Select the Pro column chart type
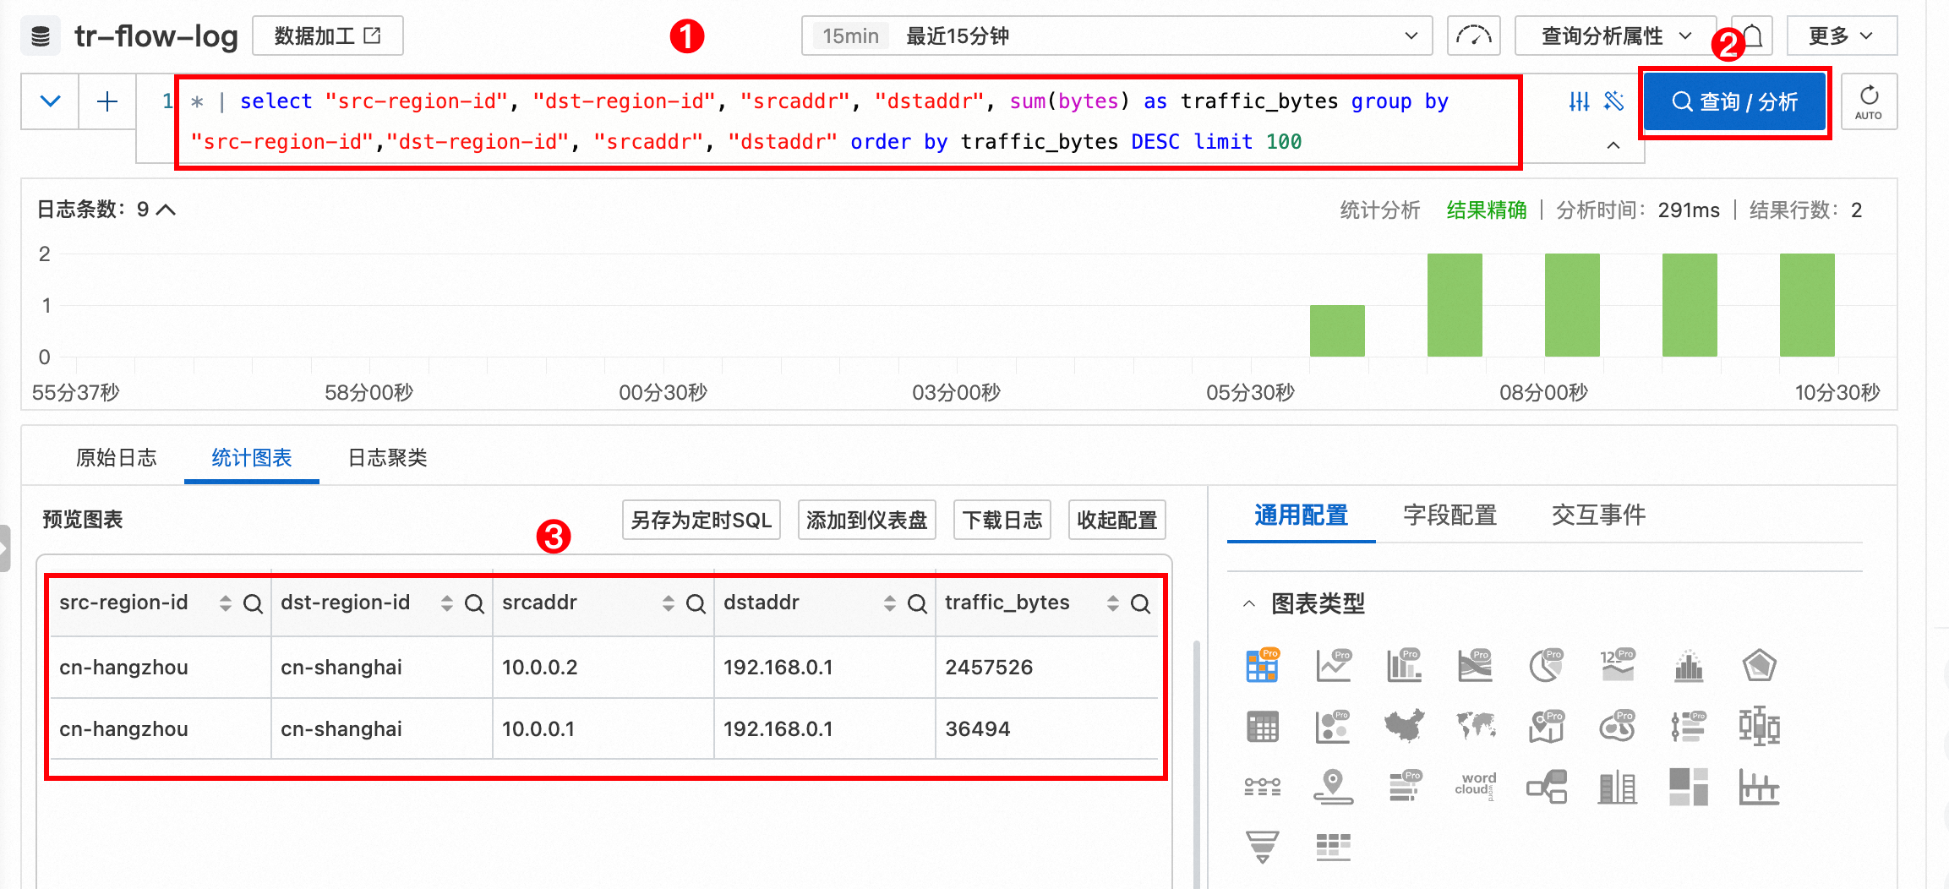 point(1404,665)
